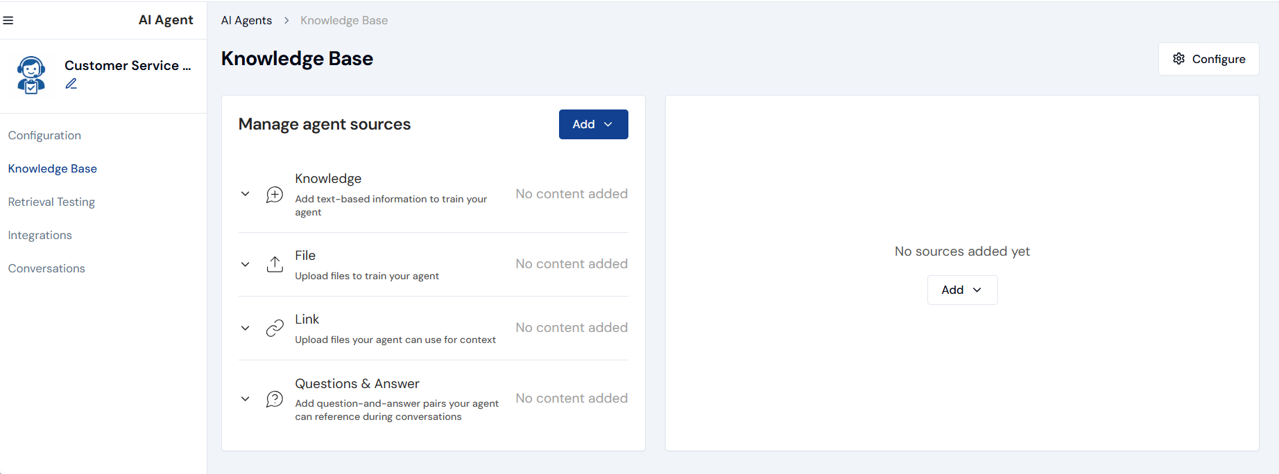Viewport: 1279px width, 474px height.
Task: Expand the Knowledge source row chevron
Action: [x=246, y=194]
